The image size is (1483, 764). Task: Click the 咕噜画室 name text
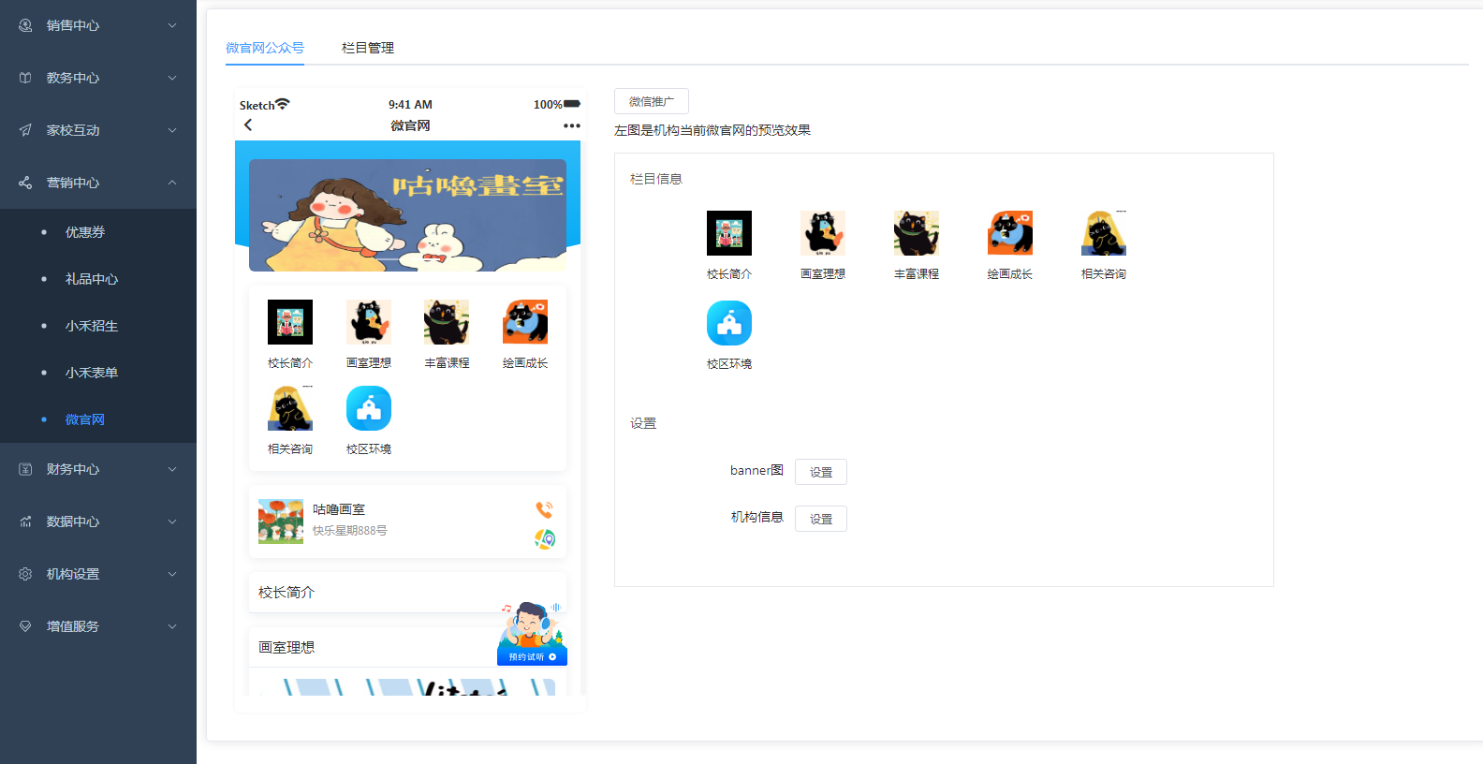[339, 509]
